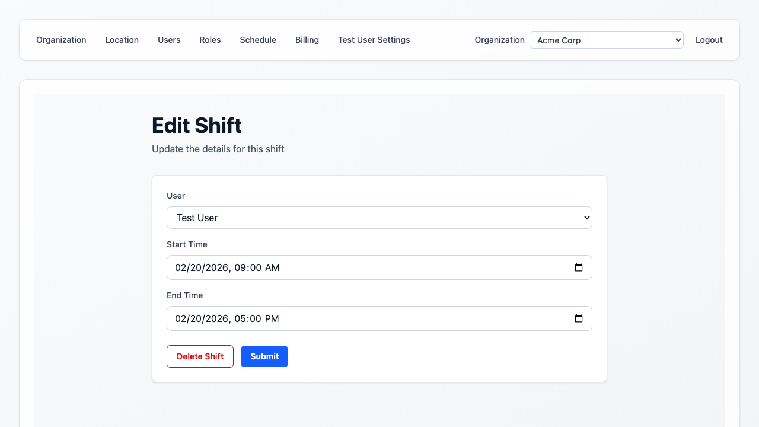Screen dimensions: 759x427
Task: Open the Billing page
Action: 307,40
